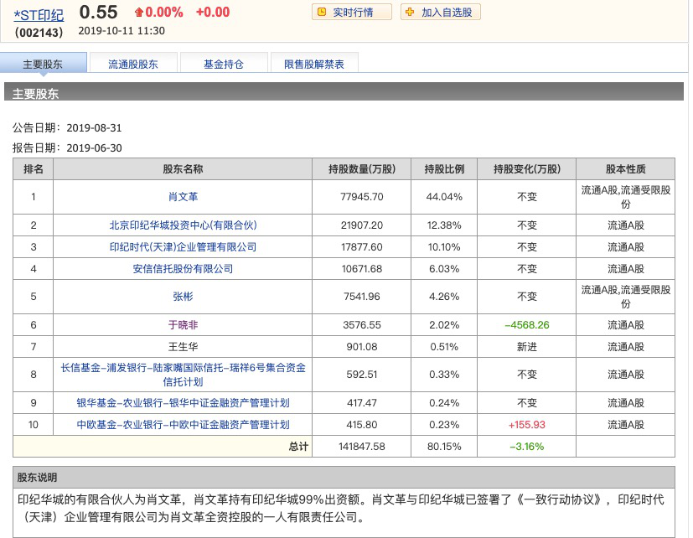Click the red up-arrow beside 0.00%

(x=139, y=13)
